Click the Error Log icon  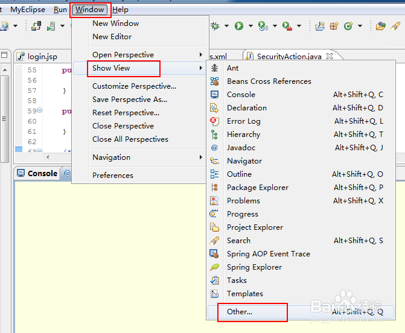214,121
